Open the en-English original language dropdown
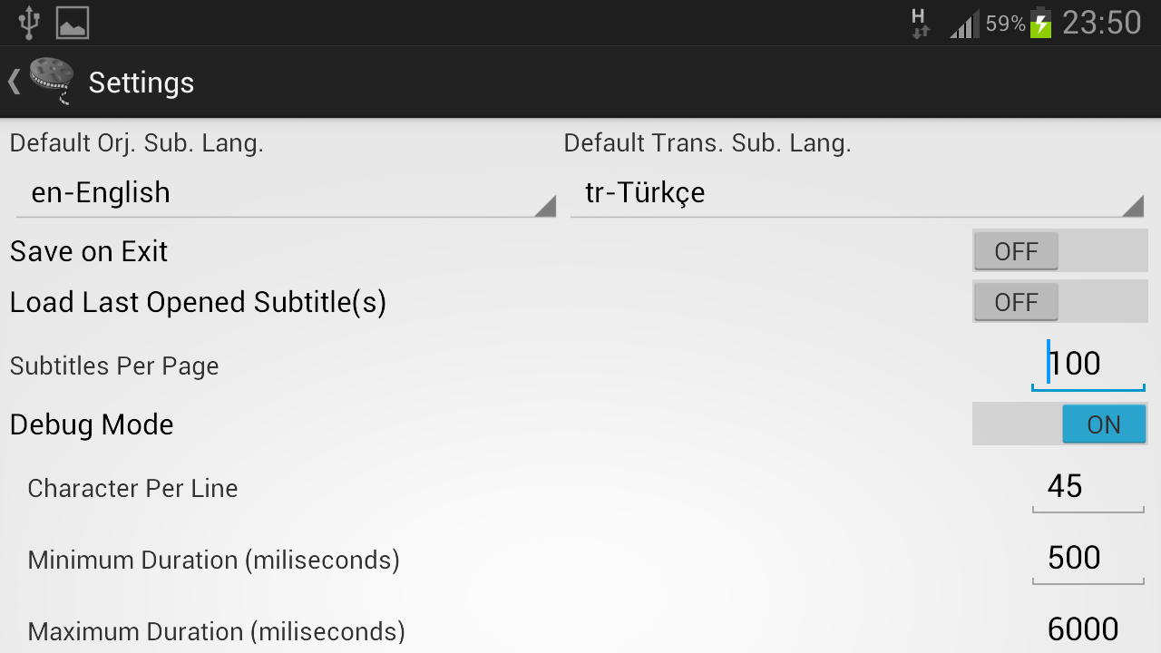This screenshot has width=1161, height=653. click(285, 193)
